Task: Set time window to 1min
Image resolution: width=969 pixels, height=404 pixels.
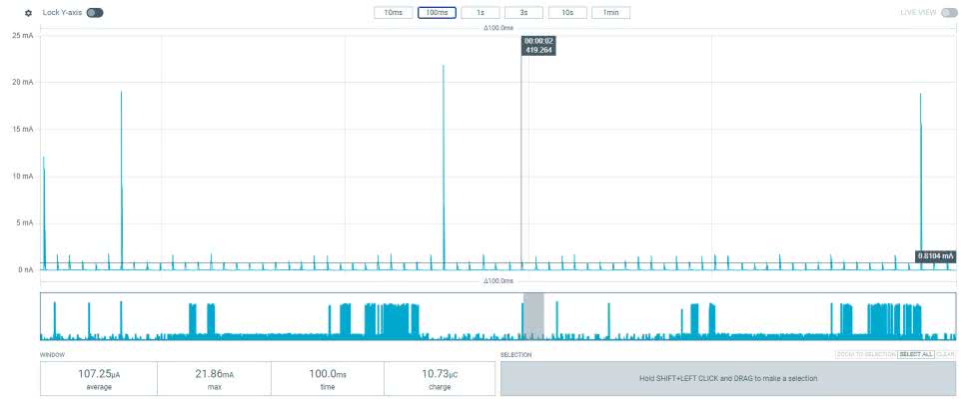Action: [610, 13]
